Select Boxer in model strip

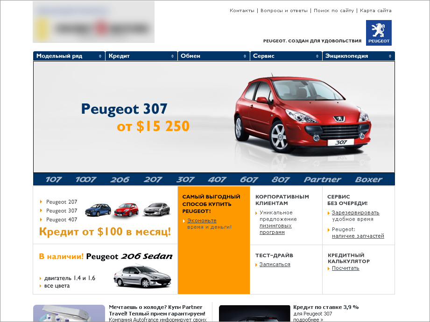click(368, 179)
